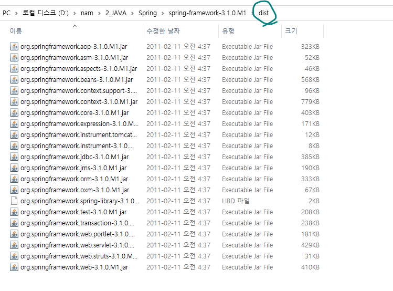Viewport: 393px width, 291px height.
Task: Click the 568KB size cell
Action: (310, 79)
